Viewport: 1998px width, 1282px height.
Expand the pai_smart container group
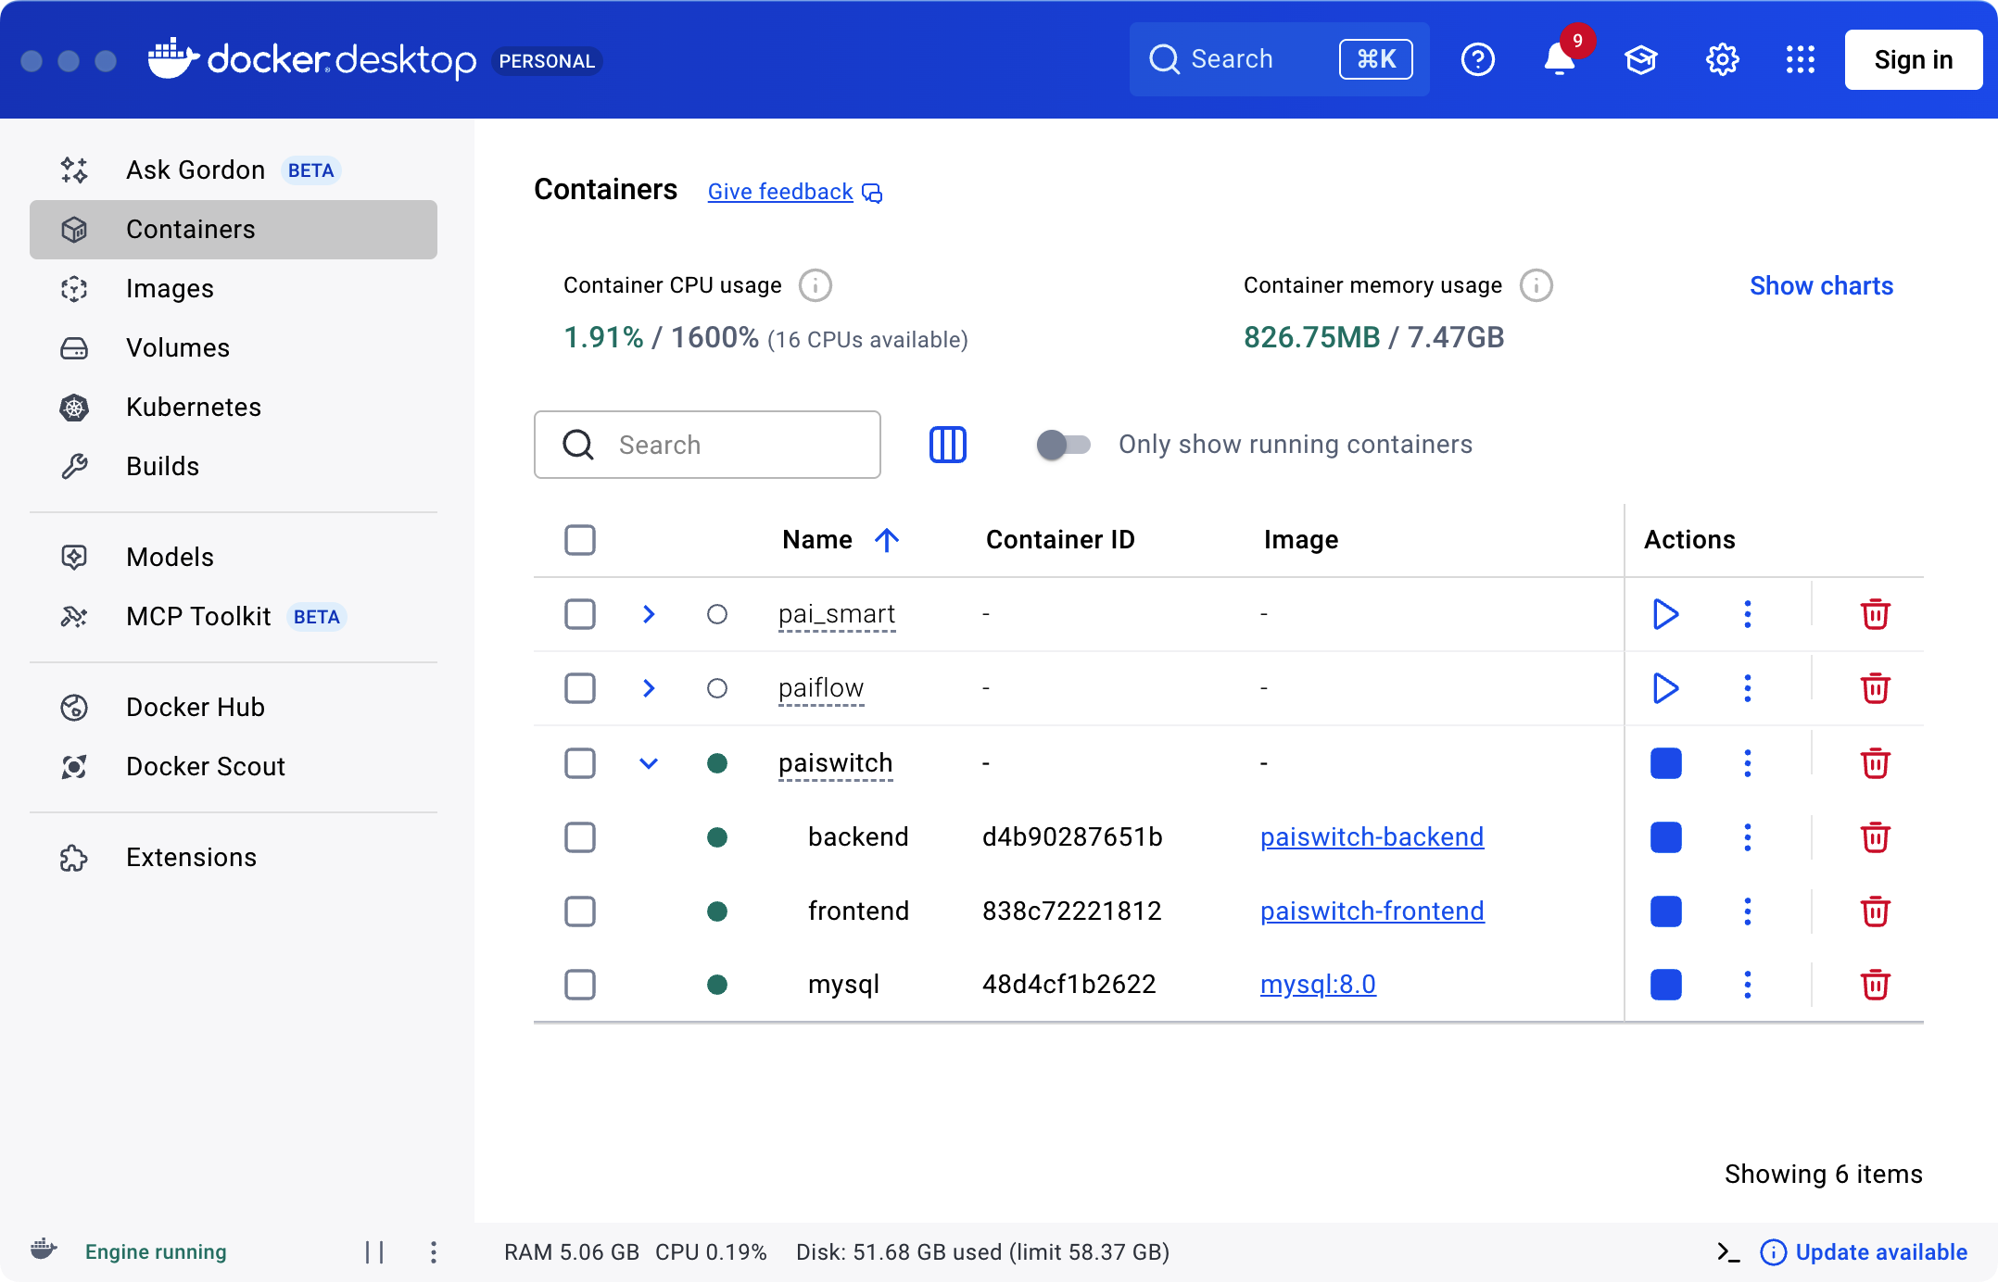(x=649, y=614)
